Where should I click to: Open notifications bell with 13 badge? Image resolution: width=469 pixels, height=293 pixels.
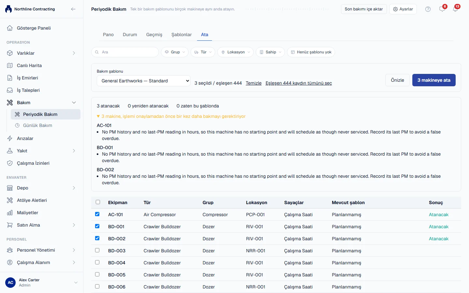pos(455,9)
